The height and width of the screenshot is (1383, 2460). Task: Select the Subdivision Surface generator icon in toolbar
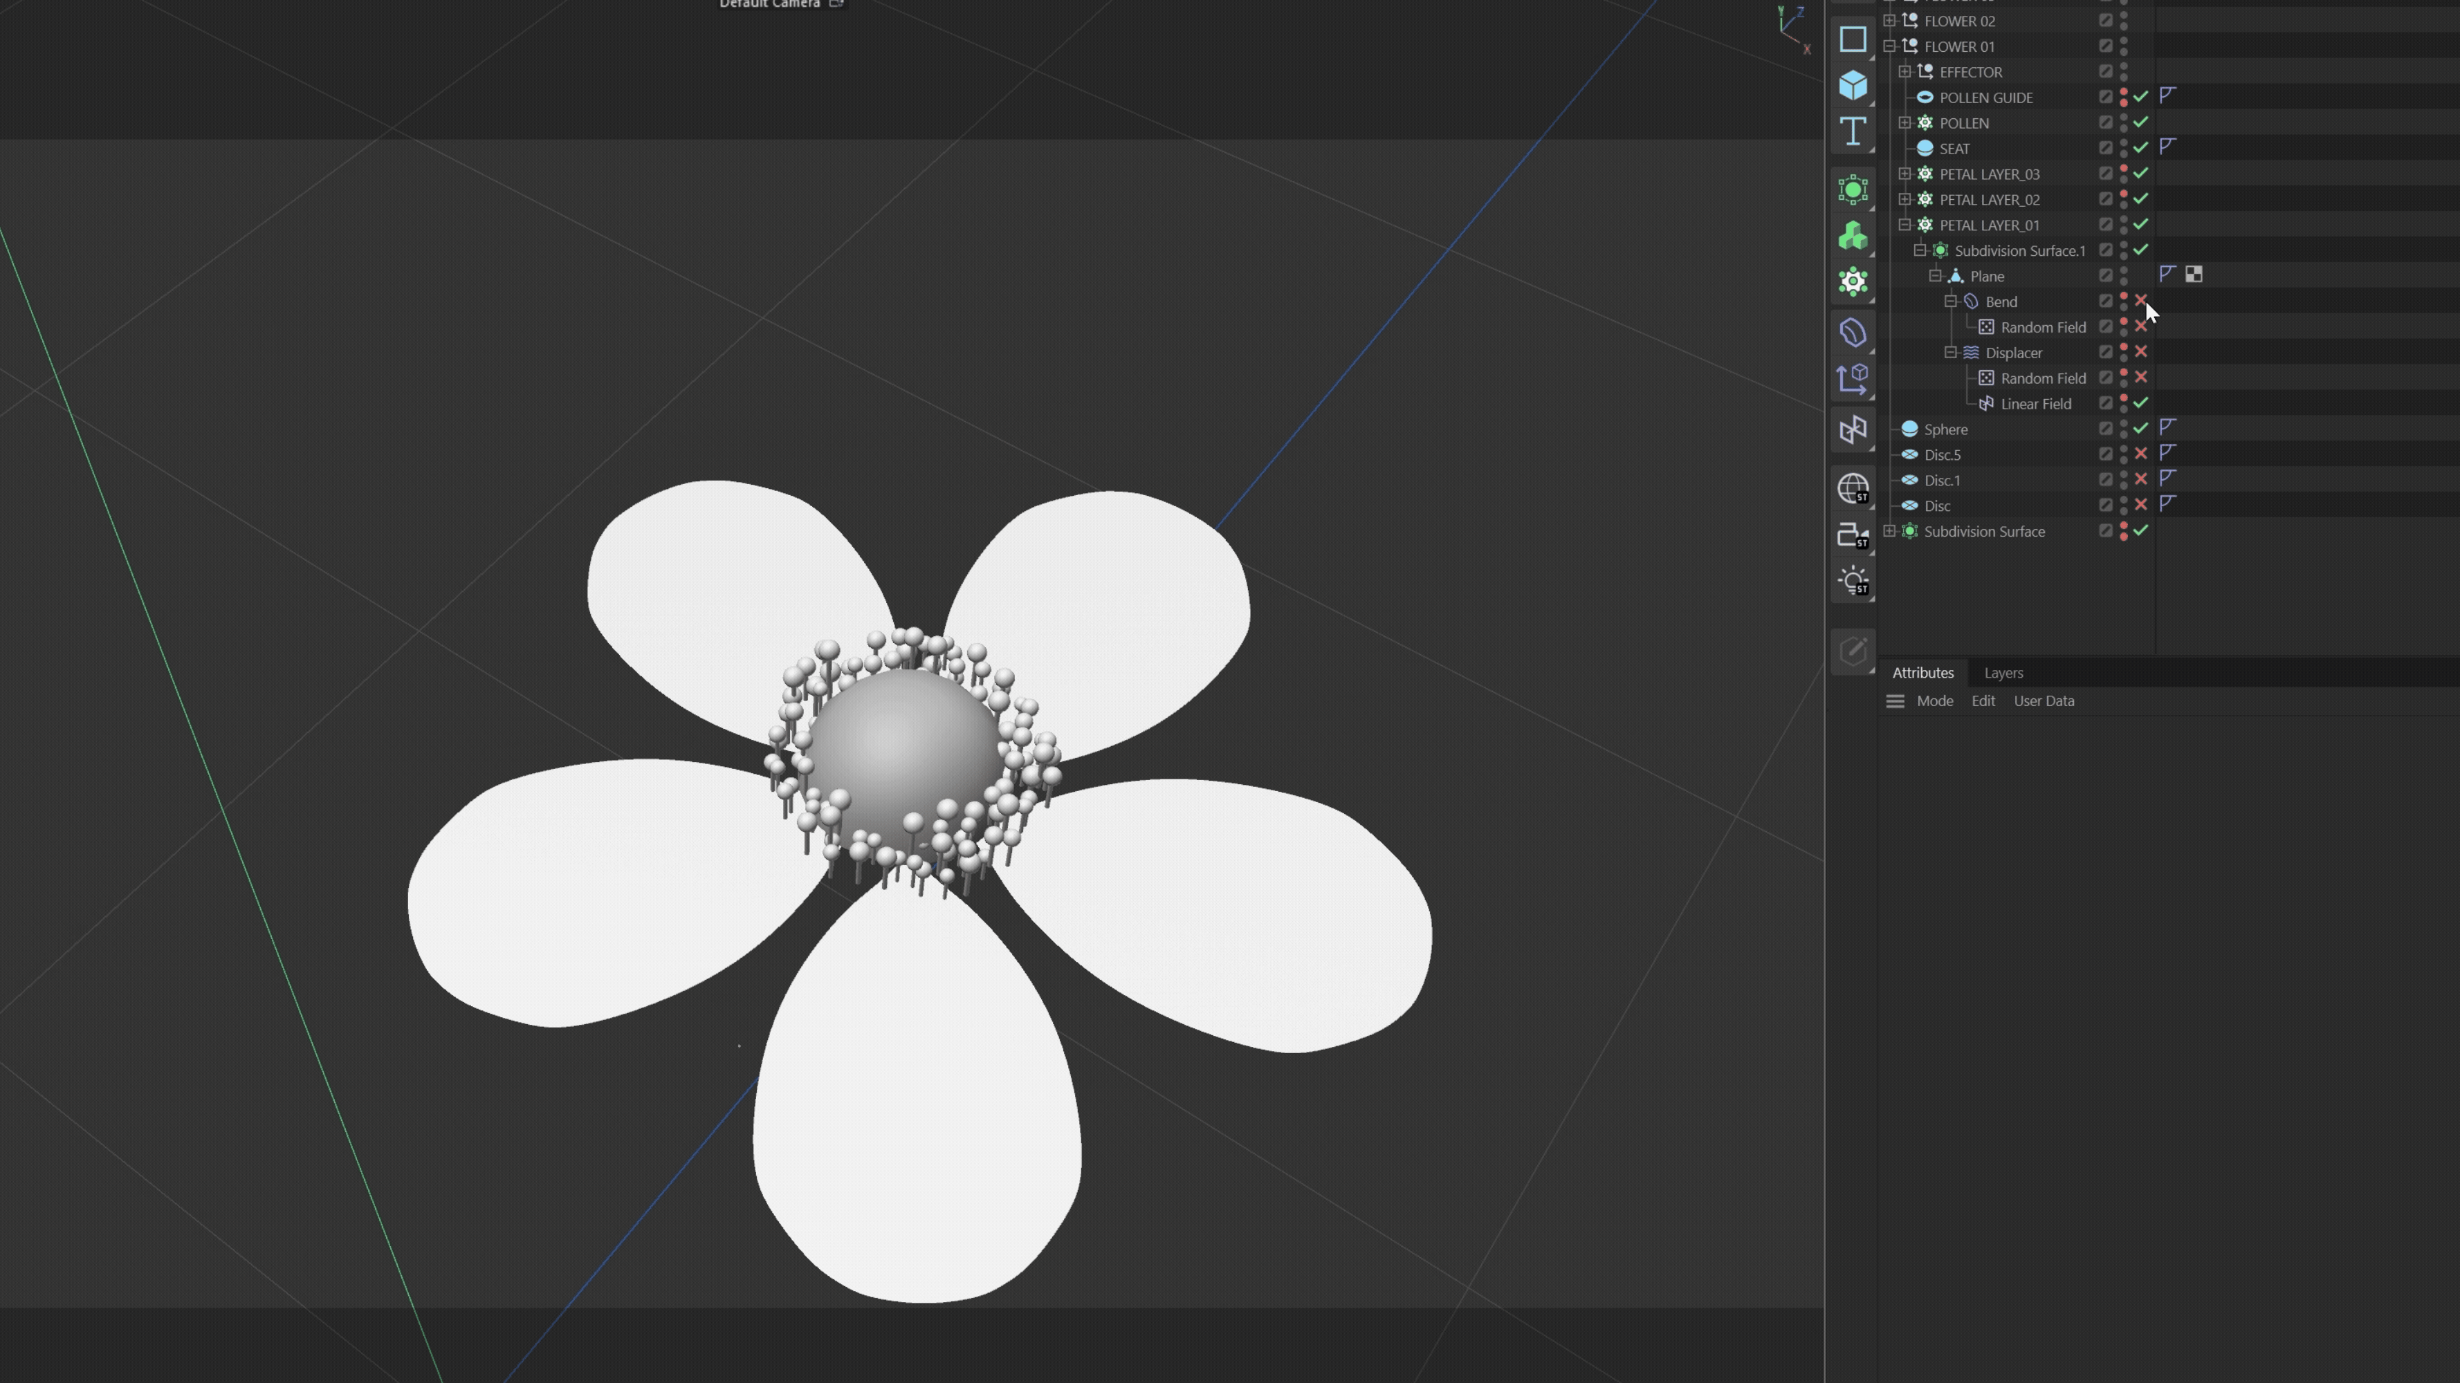[x=1853, y=189]
